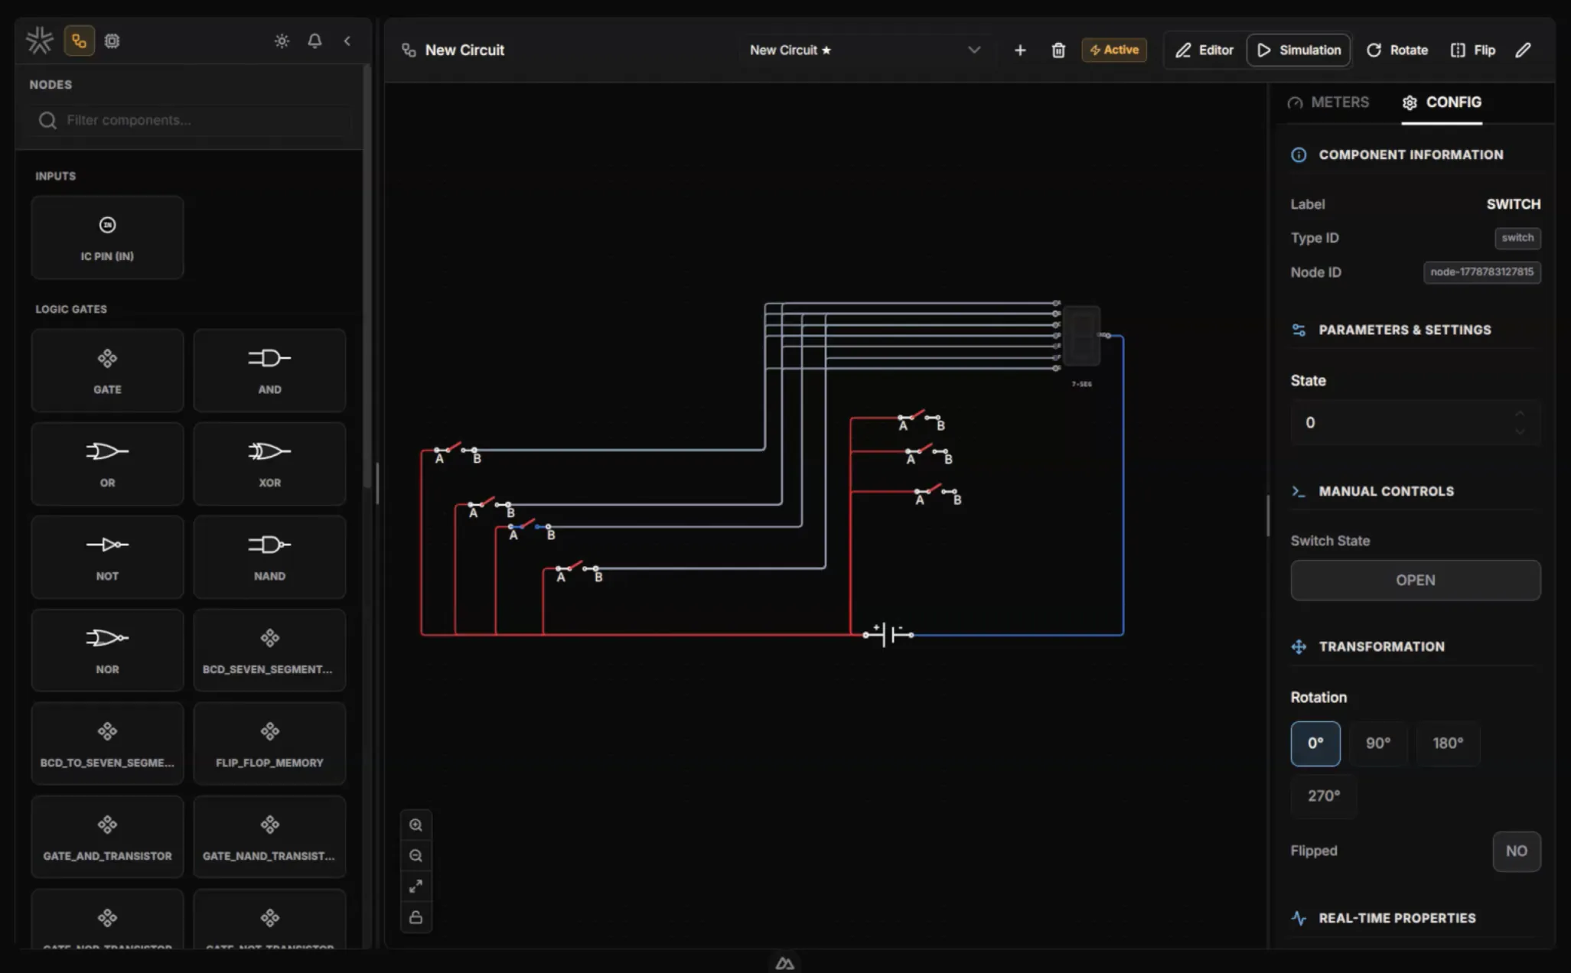This screenshot has width=1571, height=973.
Task: Select the GATE_AND_TRANSISTOR component tile
Action: tap(107, 837)
